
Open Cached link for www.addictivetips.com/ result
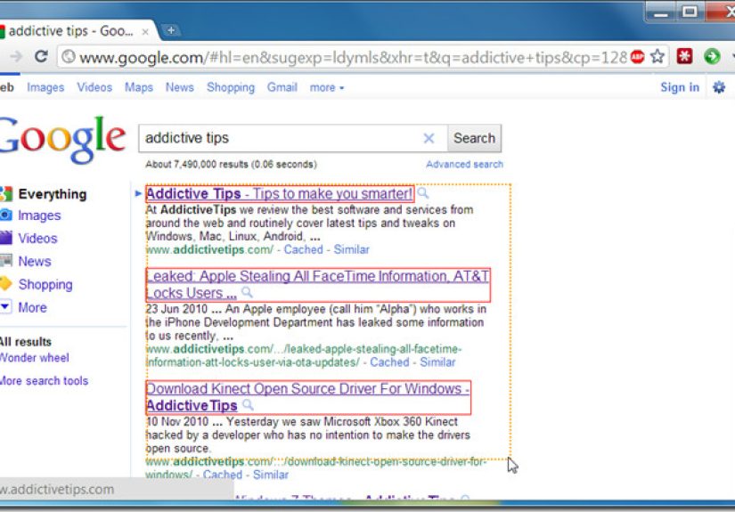point(303,249)
